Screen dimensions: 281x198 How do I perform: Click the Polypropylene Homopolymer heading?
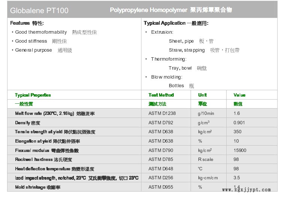click(171, 10)
